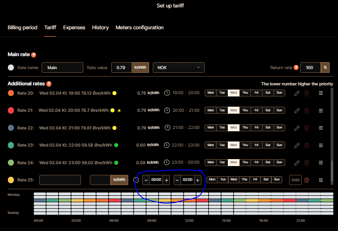Click the Rate 23 teal color swatch
The image size is (338, 231).
(11, 145)
